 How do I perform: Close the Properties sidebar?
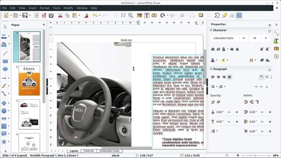coord(270,25)
